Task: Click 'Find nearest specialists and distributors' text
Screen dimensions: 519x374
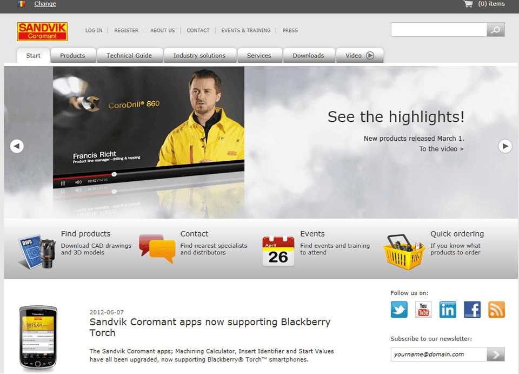Action: point(214,249)
